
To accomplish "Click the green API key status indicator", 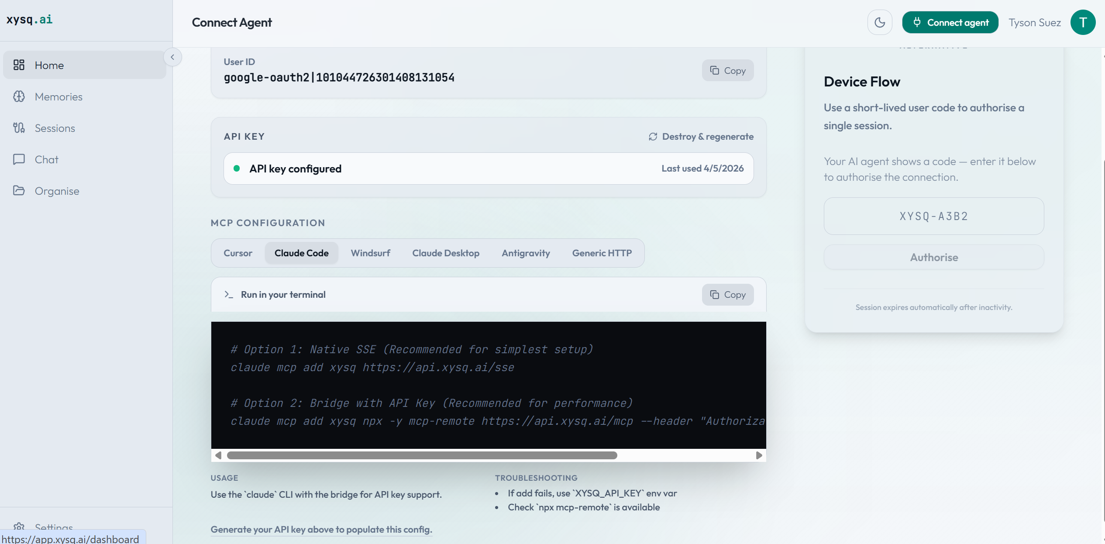I will [237, 168].
